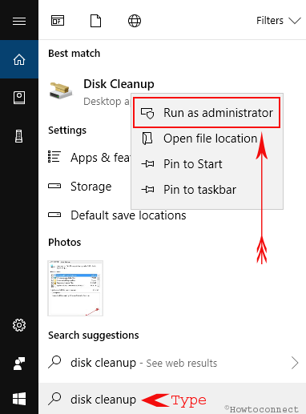The width and height of the screenshot is (306, 414).
Task: Click the drive icon beside Storage
Action: coord(54,186)
